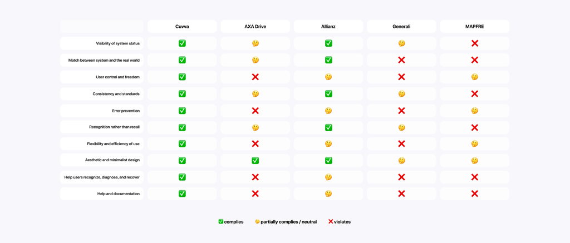Click AXA Drive's Aesthetic and minimalist design checkmark

pyautogui.click(x=255, y=160)
